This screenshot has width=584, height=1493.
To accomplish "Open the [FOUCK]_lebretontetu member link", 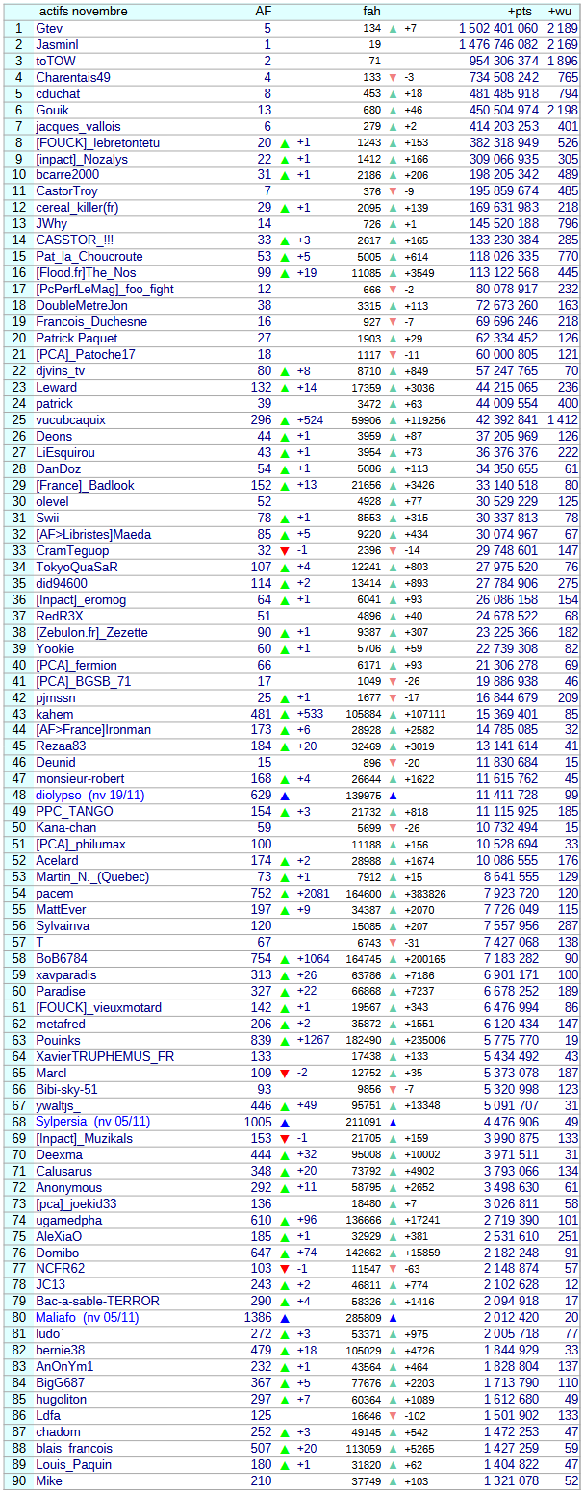I will click(97, 142).
